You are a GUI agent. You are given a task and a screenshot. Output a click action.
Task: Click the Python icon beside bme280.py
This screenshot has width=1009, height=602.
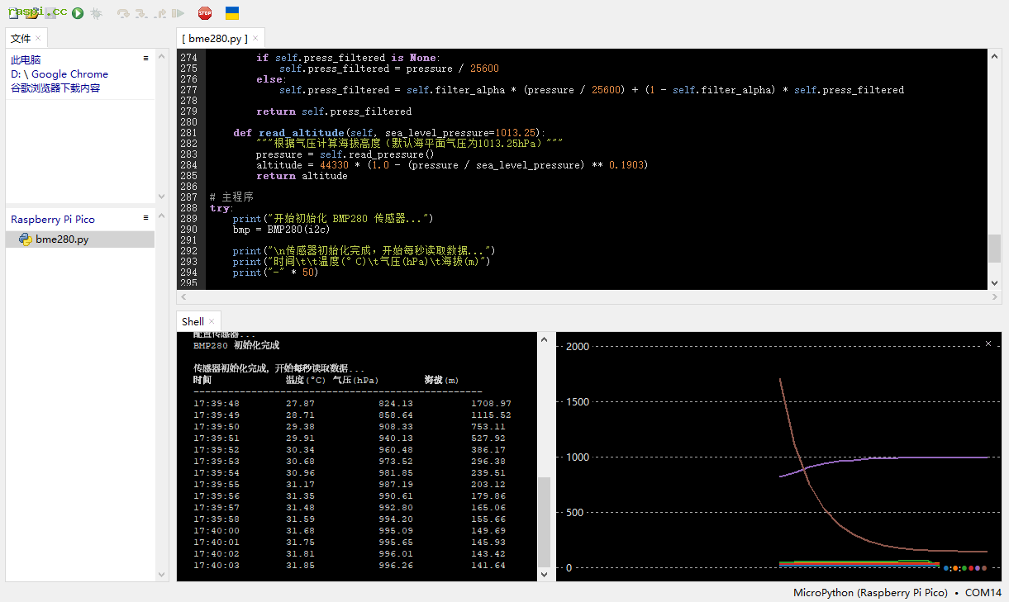point(25,239)
